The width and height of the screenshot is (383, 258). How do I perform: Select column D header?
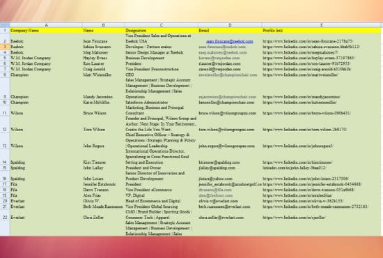[230, 25]
